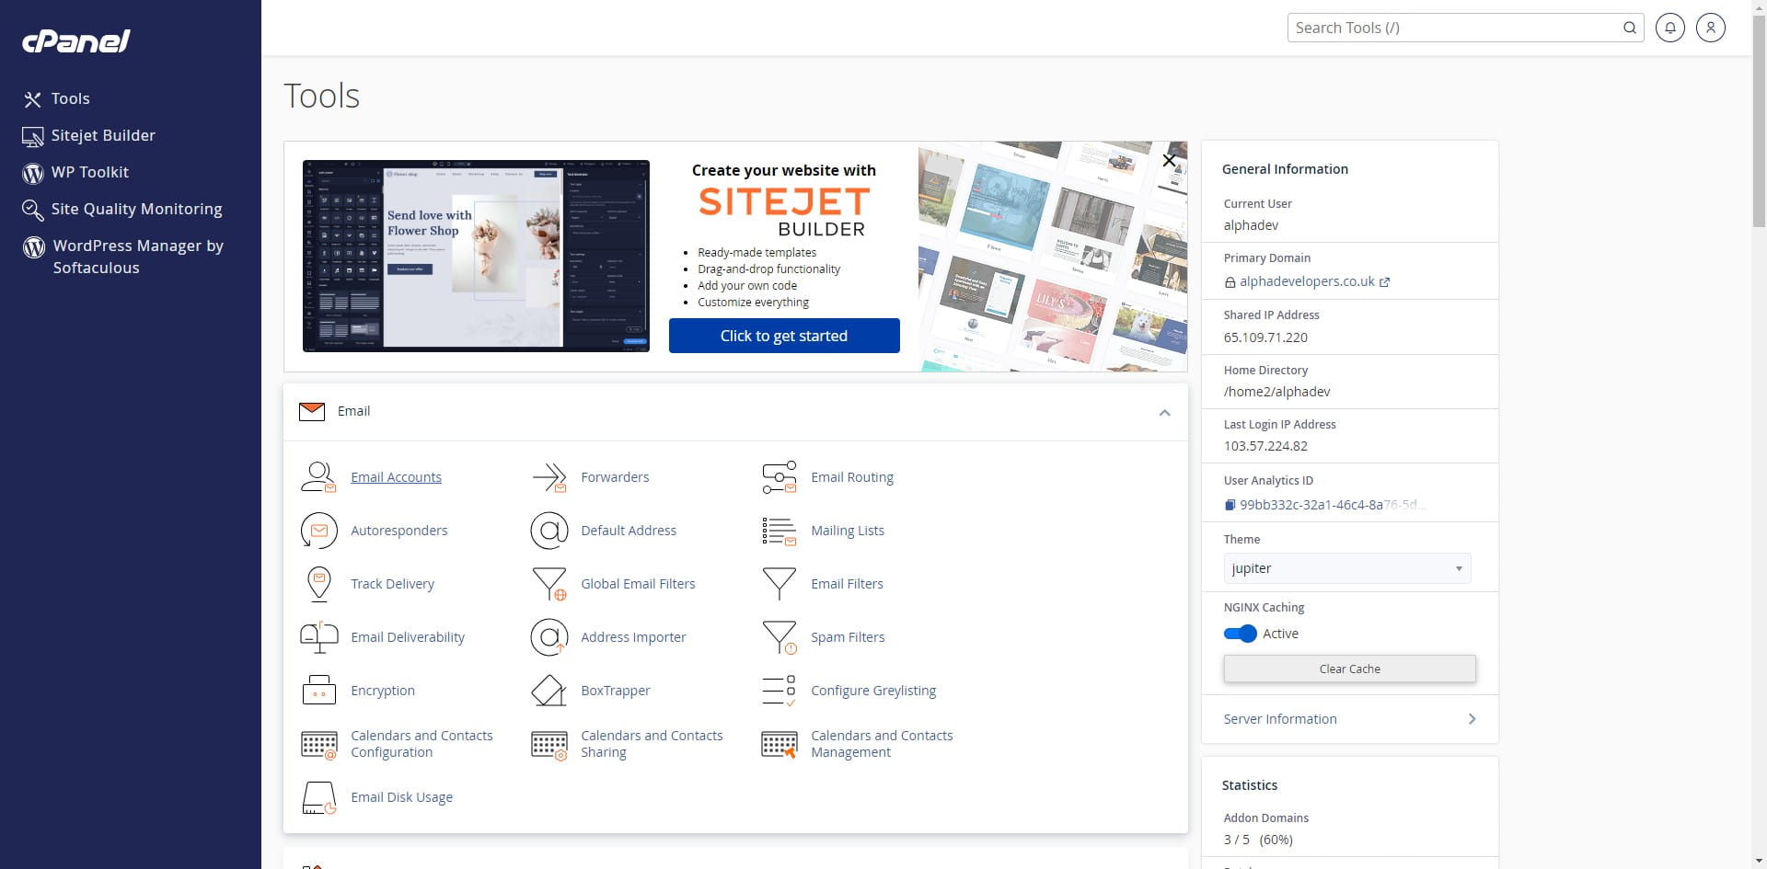This screenshot has height=869, width=1767.
Task: Open the Forwarders tool icon
Action: point(549,477)
